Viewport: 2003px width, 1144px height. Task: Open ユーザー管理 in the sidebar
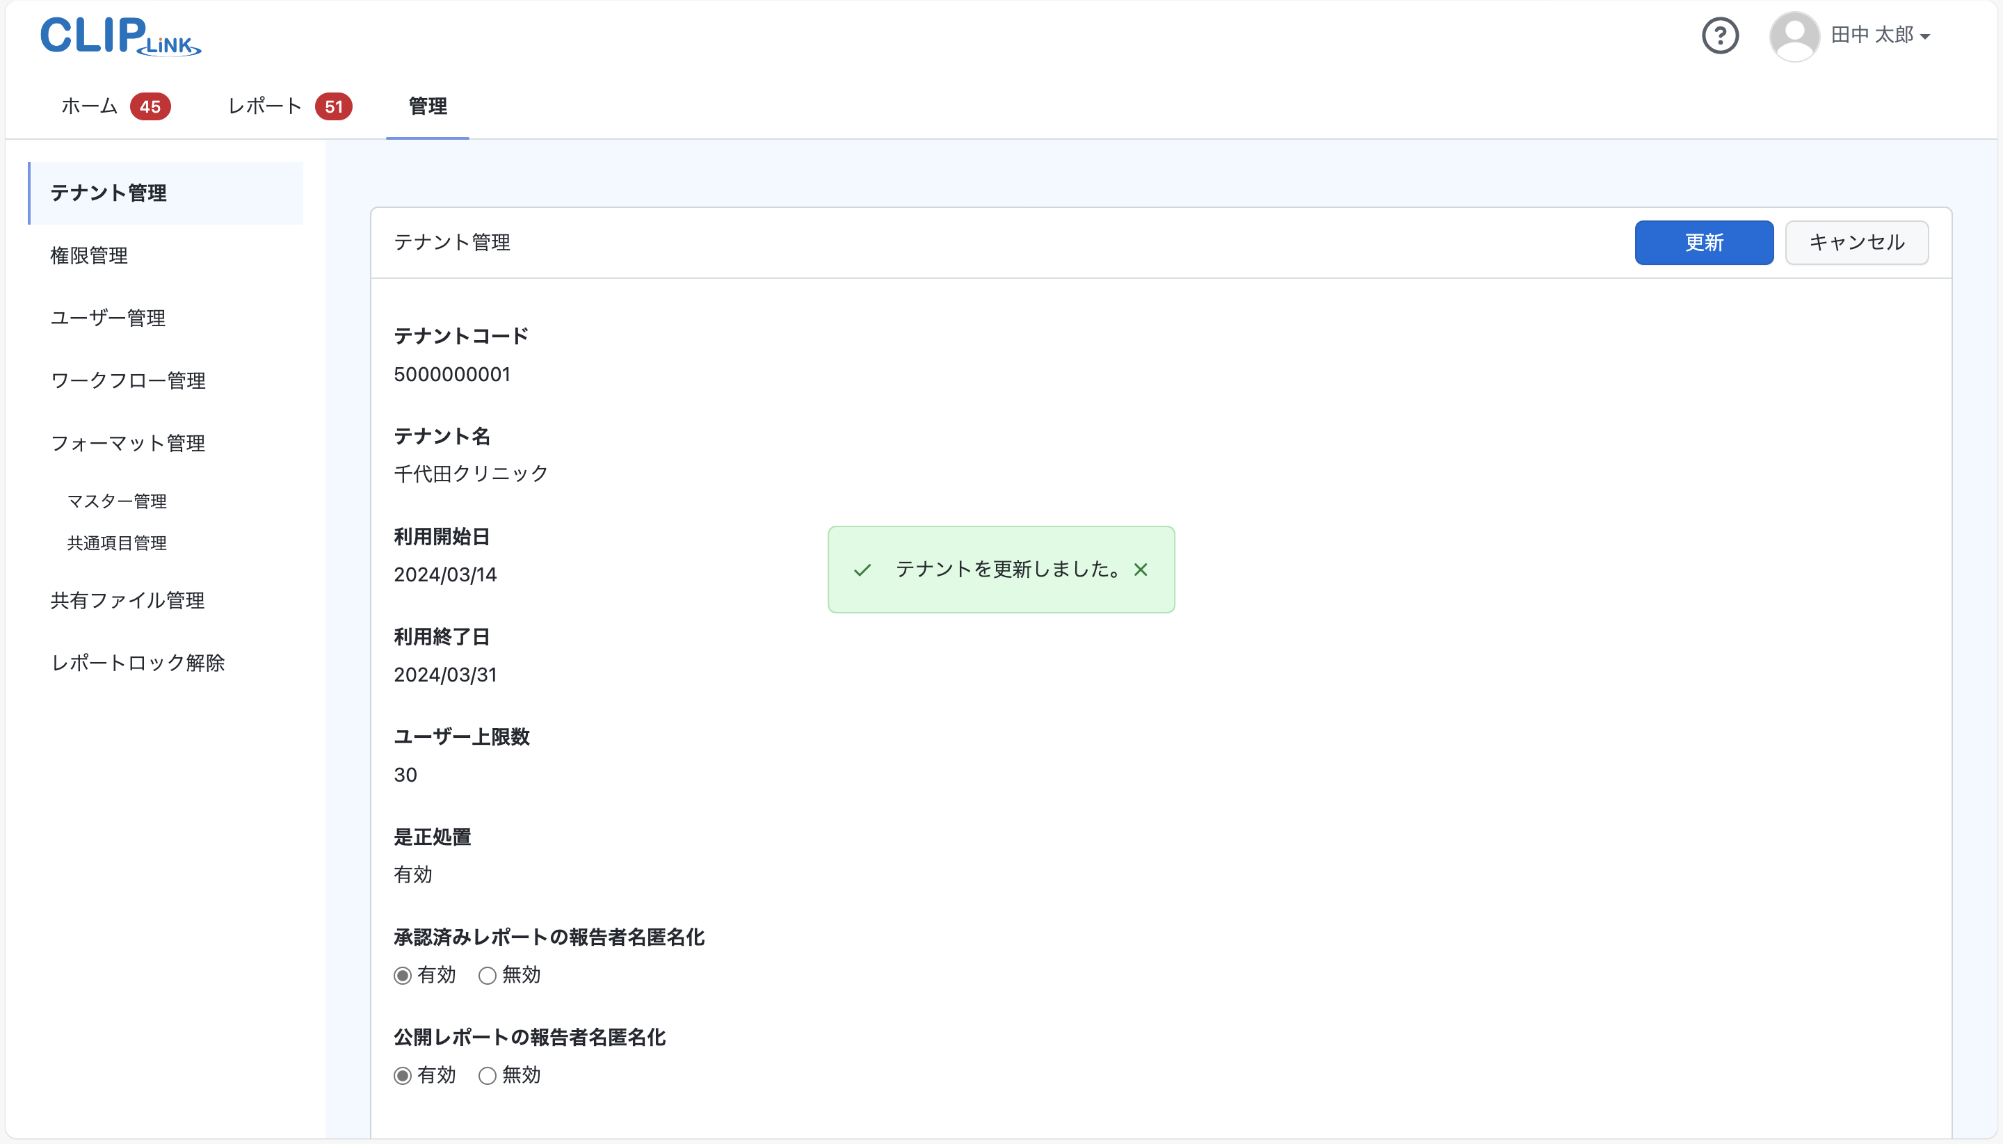(x=108, y=319)
